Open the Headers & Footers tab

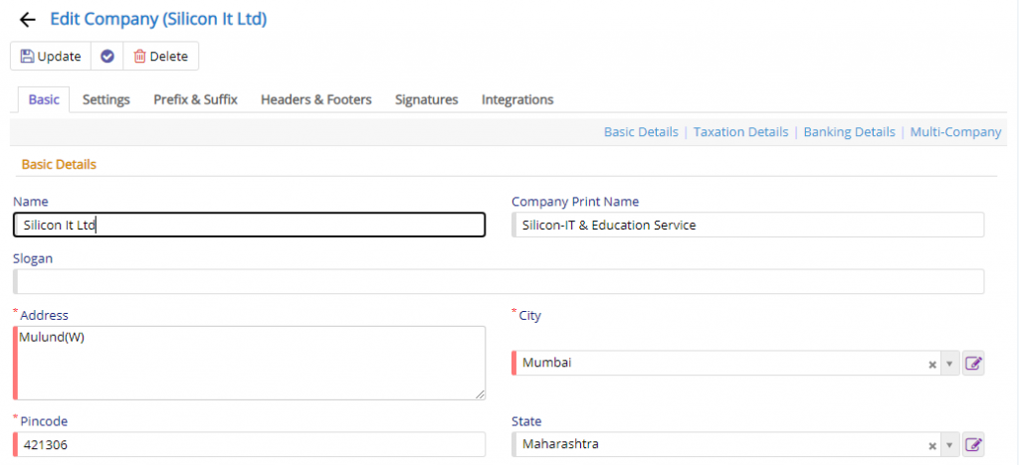pyautogui.click(x=316, y=100)
